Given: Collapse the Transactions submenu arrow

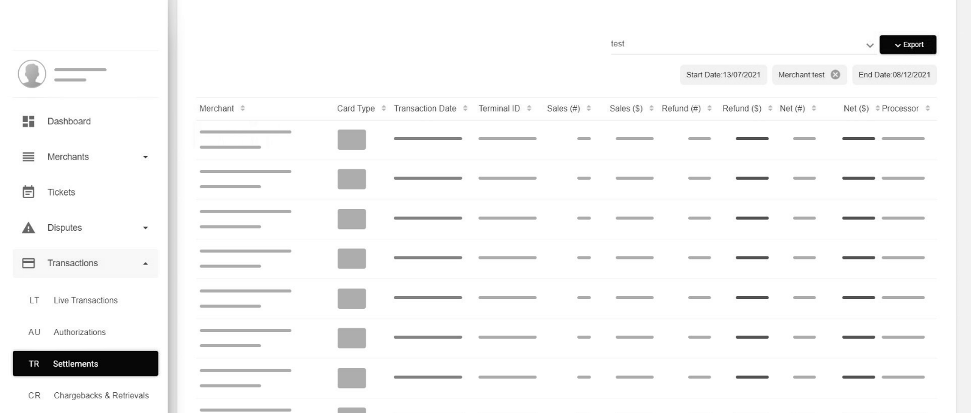Looking at the screenshot, I should (x=145, y=263).
